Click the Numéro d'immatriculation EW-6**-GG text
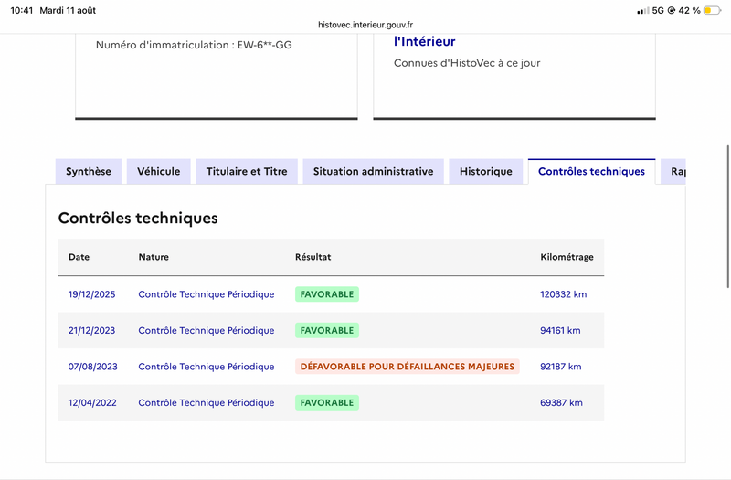Screen dimensions: 731x480 [194, 45]
